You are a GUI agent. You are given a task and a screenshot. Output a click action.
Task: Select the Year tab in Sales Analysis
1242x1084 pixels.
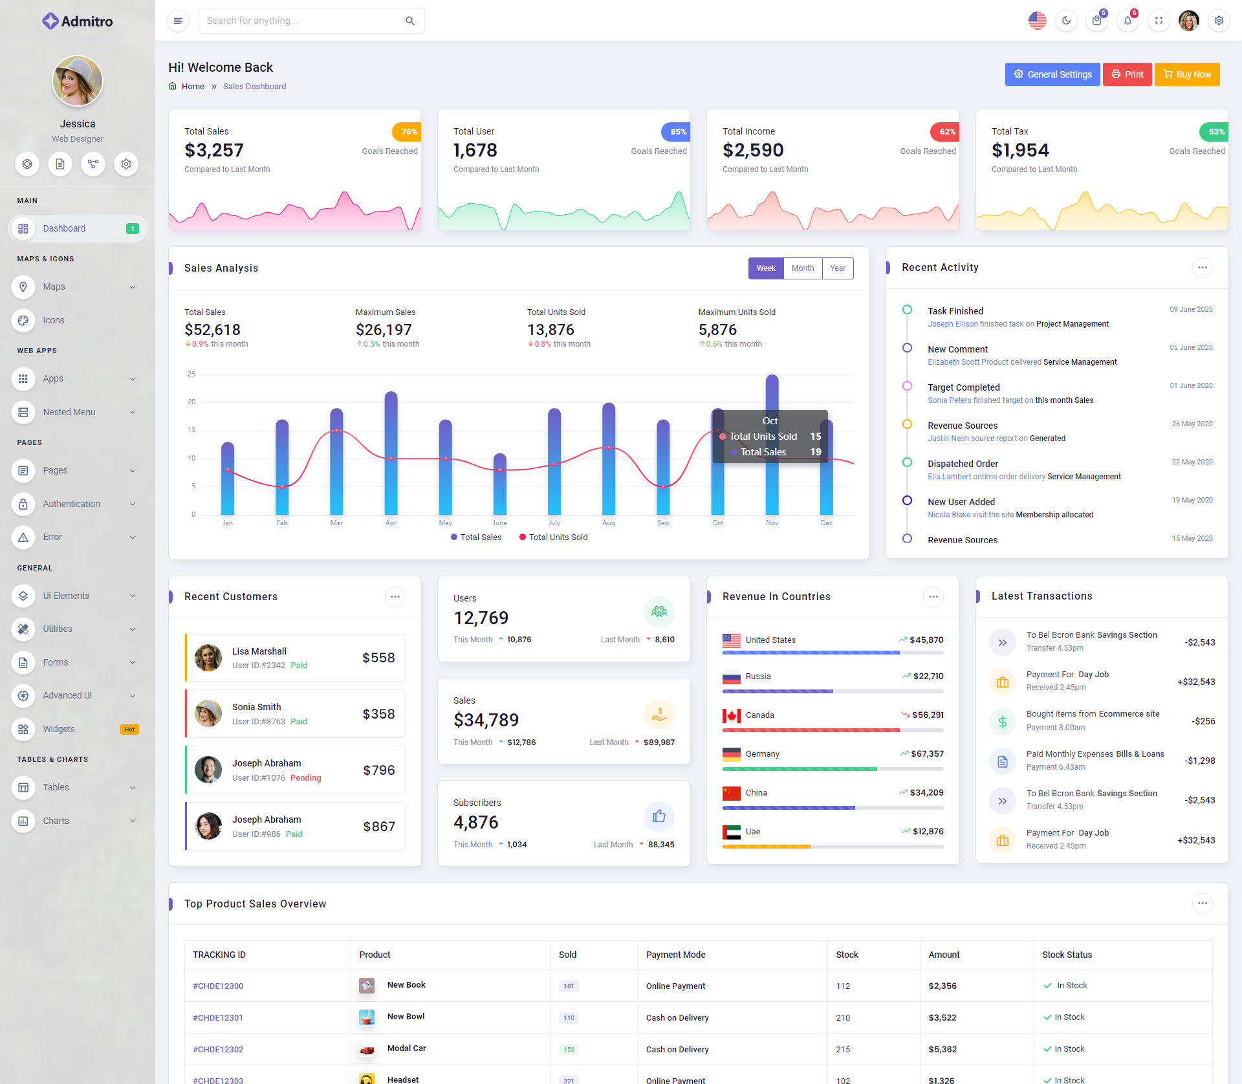838,268
